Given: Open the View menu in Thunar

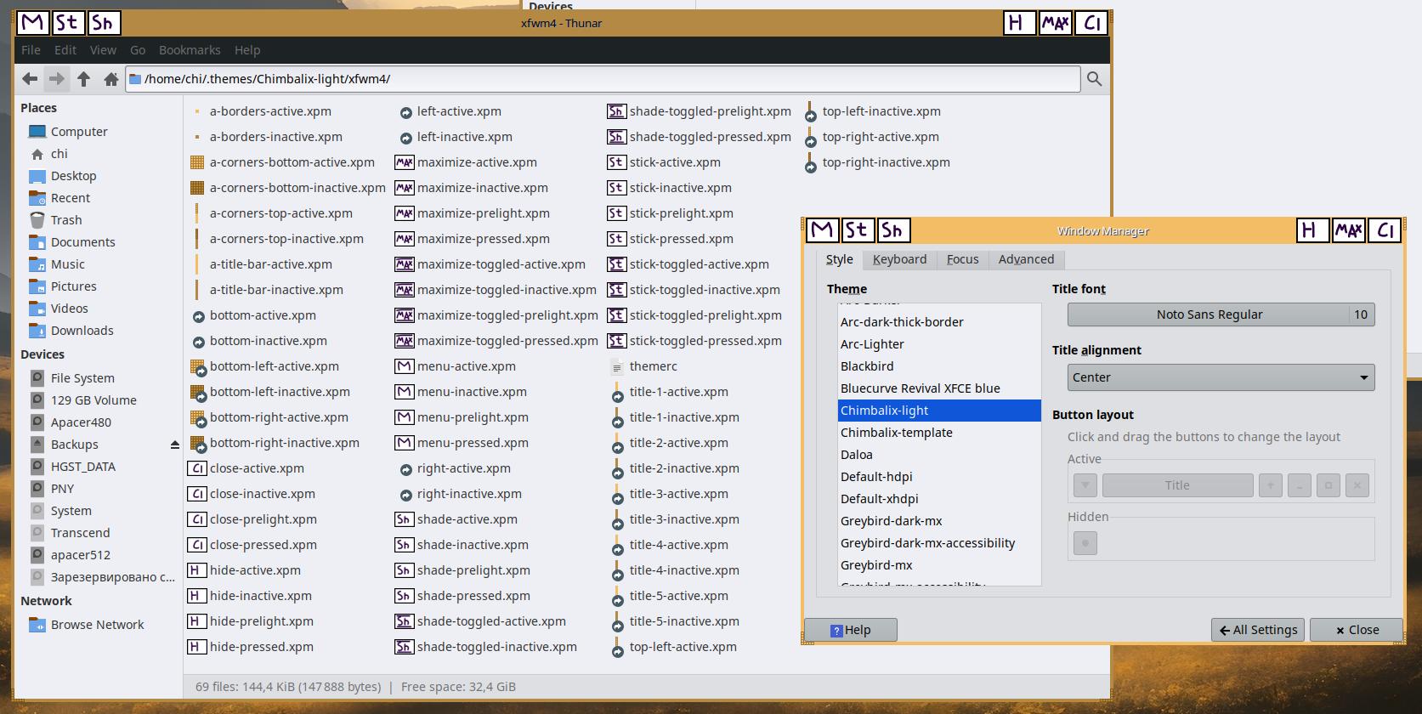Looking at the screenshot, I should click(x=103, y=50).
